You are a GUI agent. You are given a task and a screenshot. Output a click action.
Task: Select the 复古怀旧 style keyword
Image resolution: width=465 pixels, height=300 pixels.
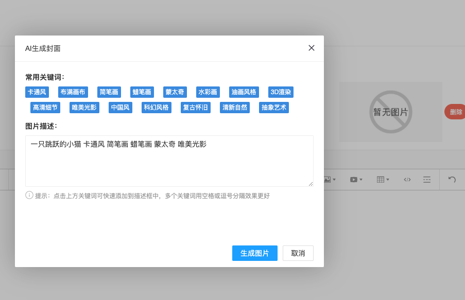pyautogui.click(x=195, y=108)
